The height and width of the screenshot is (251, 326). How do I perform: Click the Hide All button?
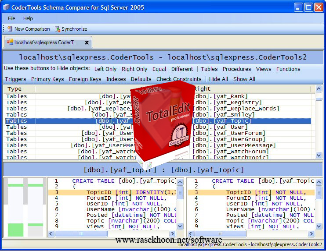point(218,79)
